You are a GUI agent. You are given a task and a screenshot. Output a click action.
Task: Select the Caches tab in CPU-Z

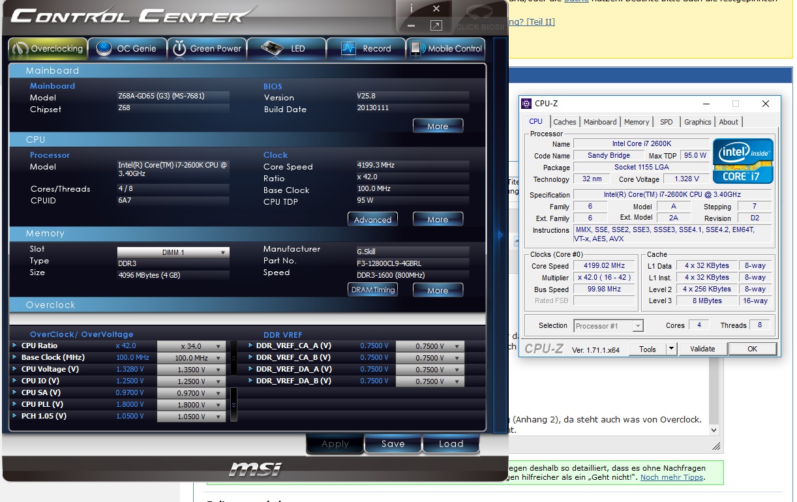(565, 122)
